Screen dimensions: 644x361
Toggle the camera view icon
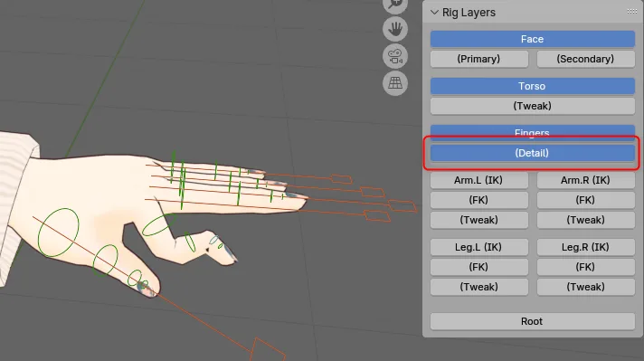[x=395, y=56]
